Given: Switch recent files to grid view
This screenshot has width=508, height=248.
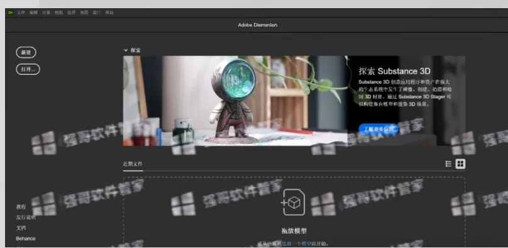Looking at the screenshot, I should tap(460, 164).
